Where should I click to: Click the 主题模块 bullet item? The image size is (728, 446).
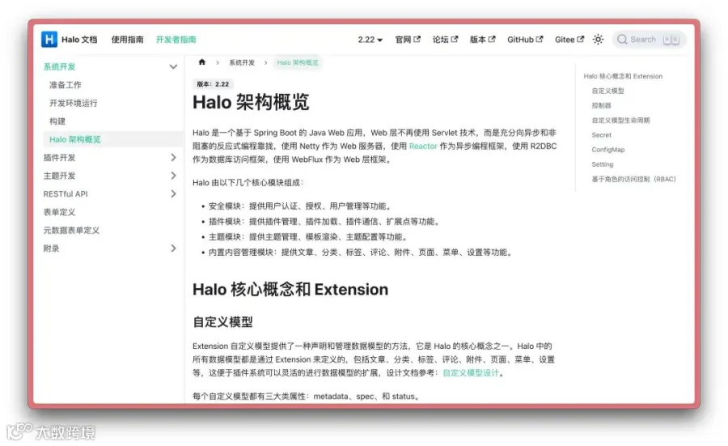pyautogui.click(x=308, y=237)
